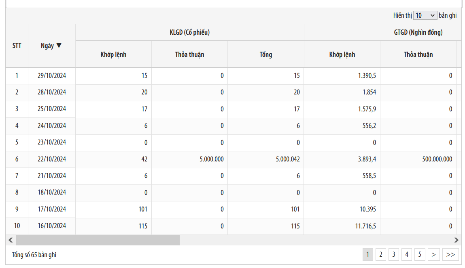Sort by the Ngày column arrow
The height and width of the screenshot is (268, 465).
point(59,46)
